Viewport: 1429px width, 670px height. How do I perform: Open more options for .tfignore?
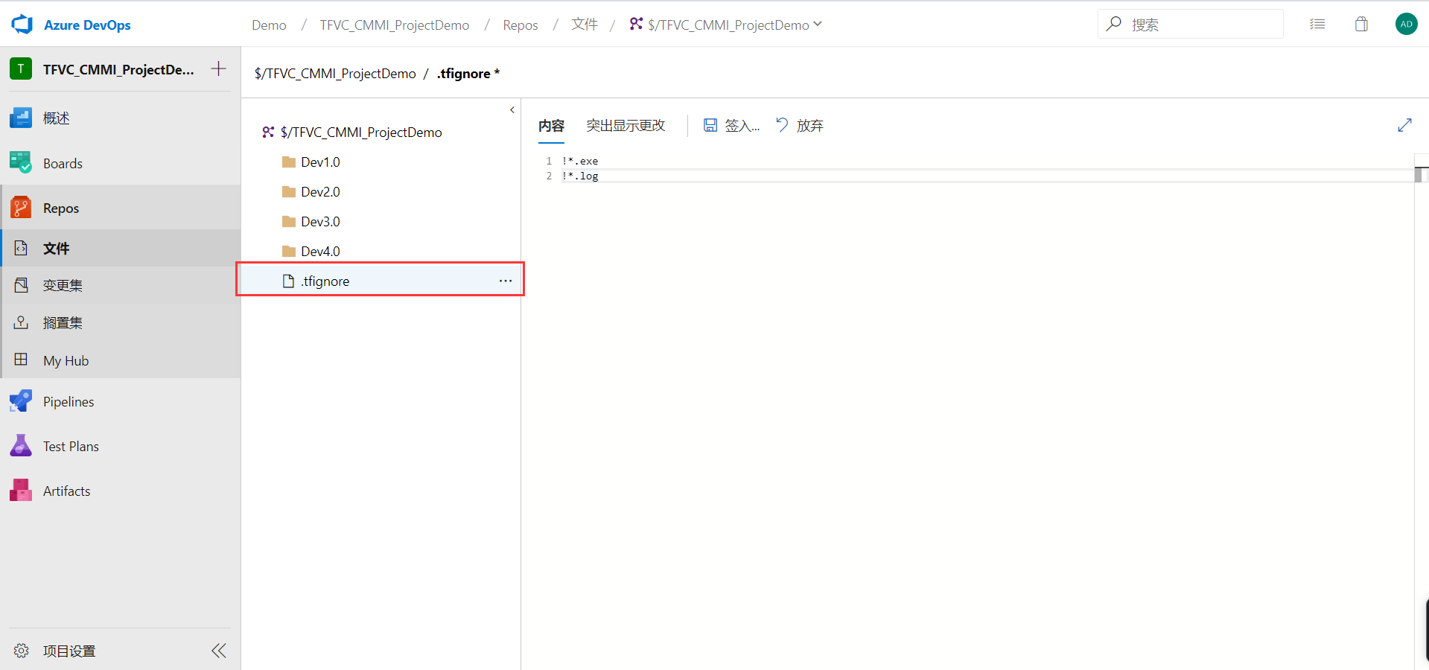(x=506, y=281)
